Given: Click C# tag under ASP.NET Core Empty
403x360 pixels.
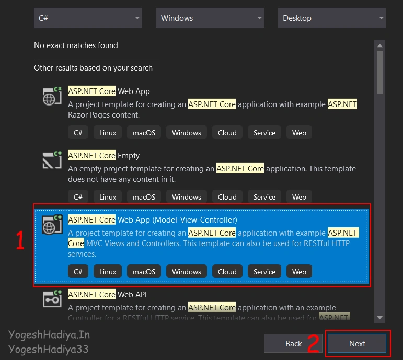Looking at the screenshot, I should [x=78, y=197].
